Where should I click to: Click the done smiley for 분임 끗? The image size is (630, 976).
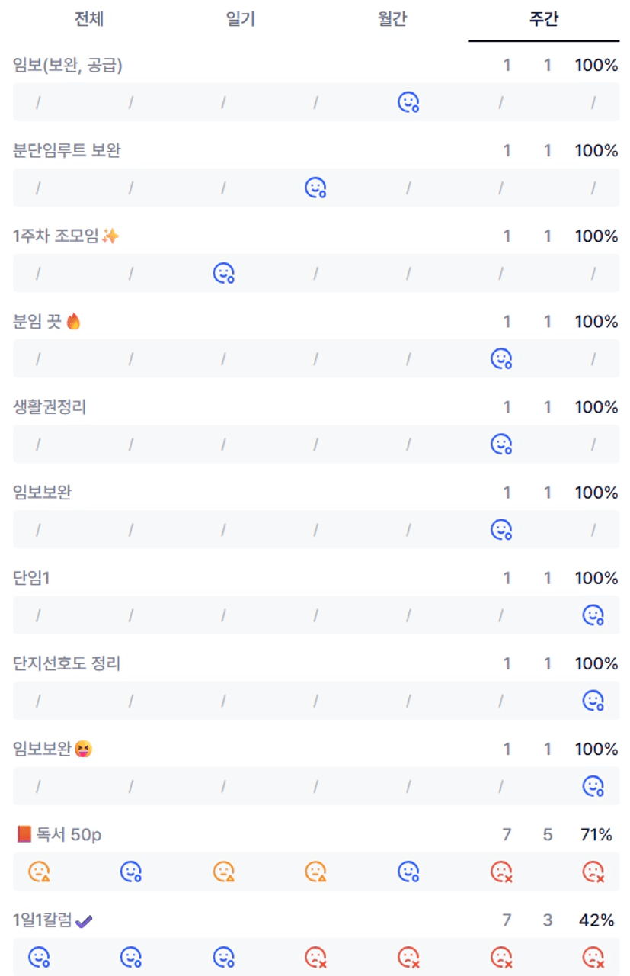click(x=500, y=358)
